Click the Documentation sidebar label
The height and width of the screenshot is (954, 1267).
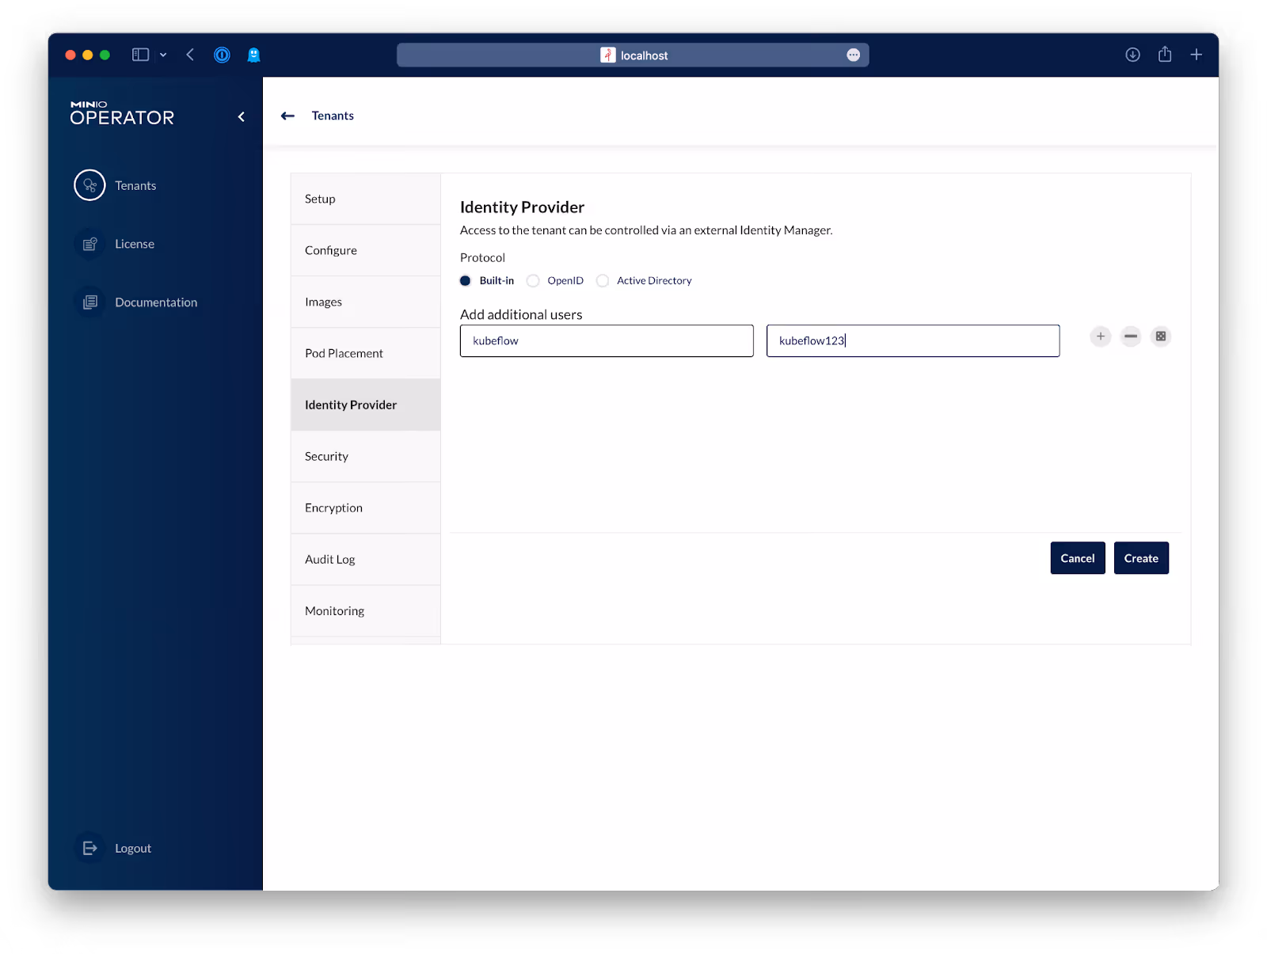point(156,302)
